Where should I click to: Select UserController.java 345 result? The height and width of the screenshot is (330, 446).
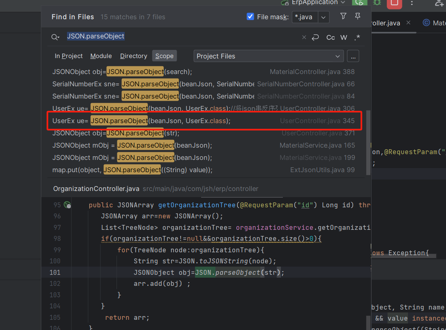(203, 121)
